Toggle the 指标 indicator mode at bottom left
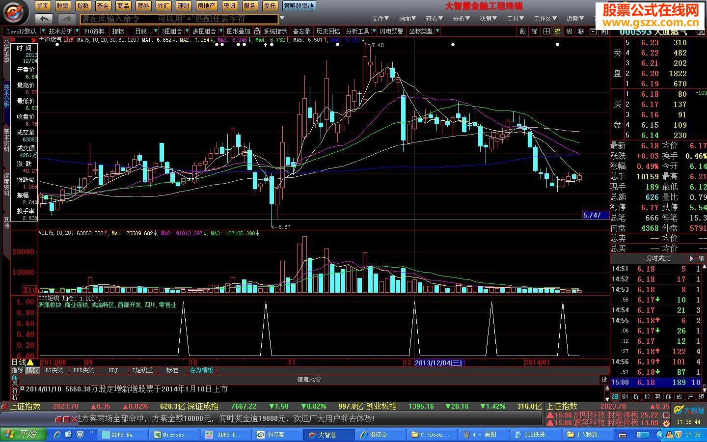The height and width of the screenshot is (442, 707). coord(17,370)
